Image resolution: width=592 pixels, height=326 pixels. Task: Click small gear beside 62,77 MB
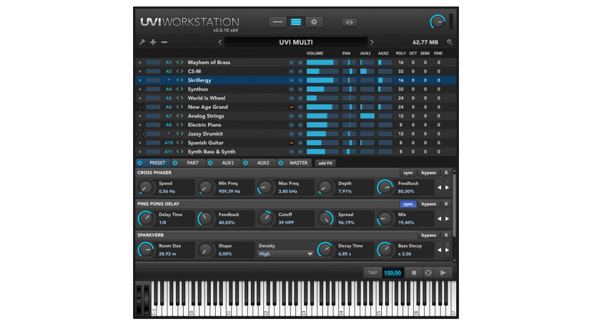[449, 42]
